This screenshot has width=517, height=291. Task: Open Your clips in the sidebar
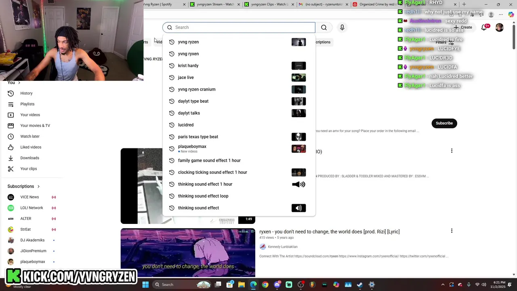coord(28,169)
